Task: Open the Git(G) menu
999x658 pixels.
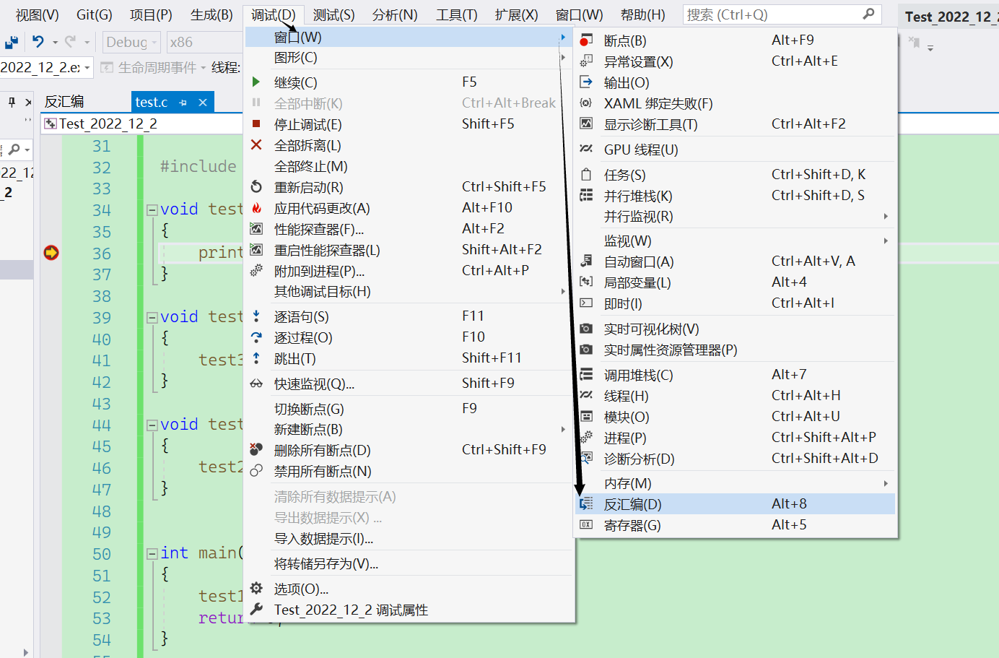Action: coord(95,14)
